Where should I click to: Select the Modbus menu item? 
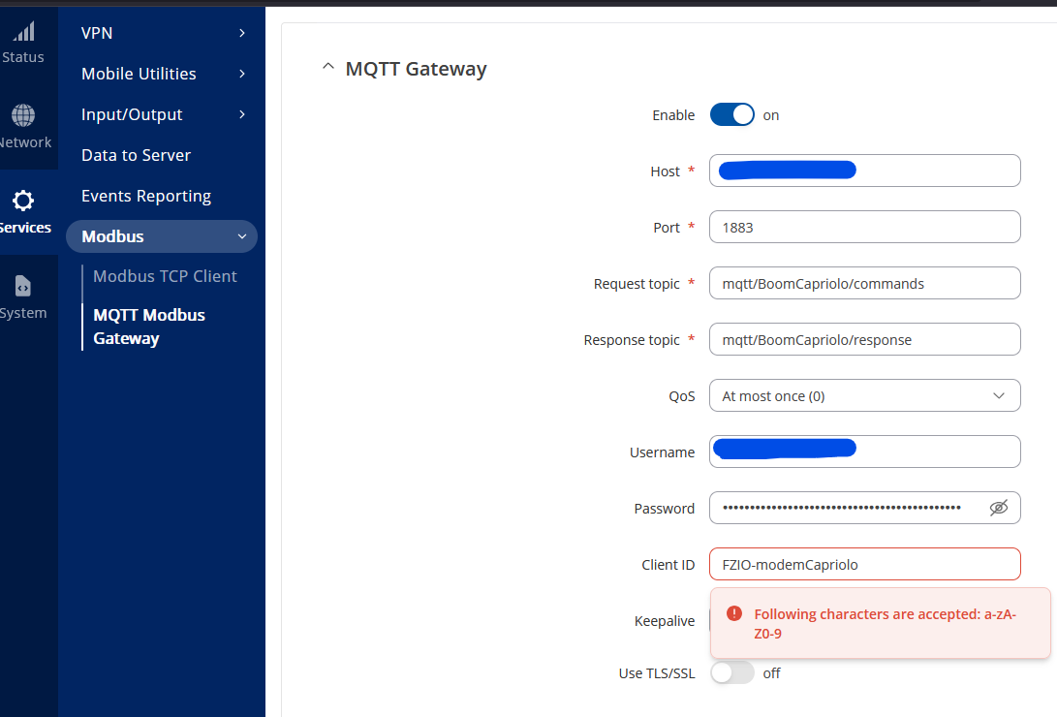point(162,236)
